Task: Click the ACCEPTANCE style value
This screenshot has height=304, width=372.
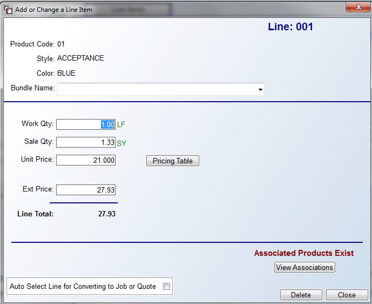Action: [81, 58]
